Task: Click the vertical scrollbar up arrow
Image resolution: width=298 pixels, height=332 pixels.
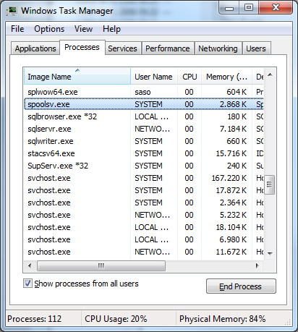Action: 270,75
